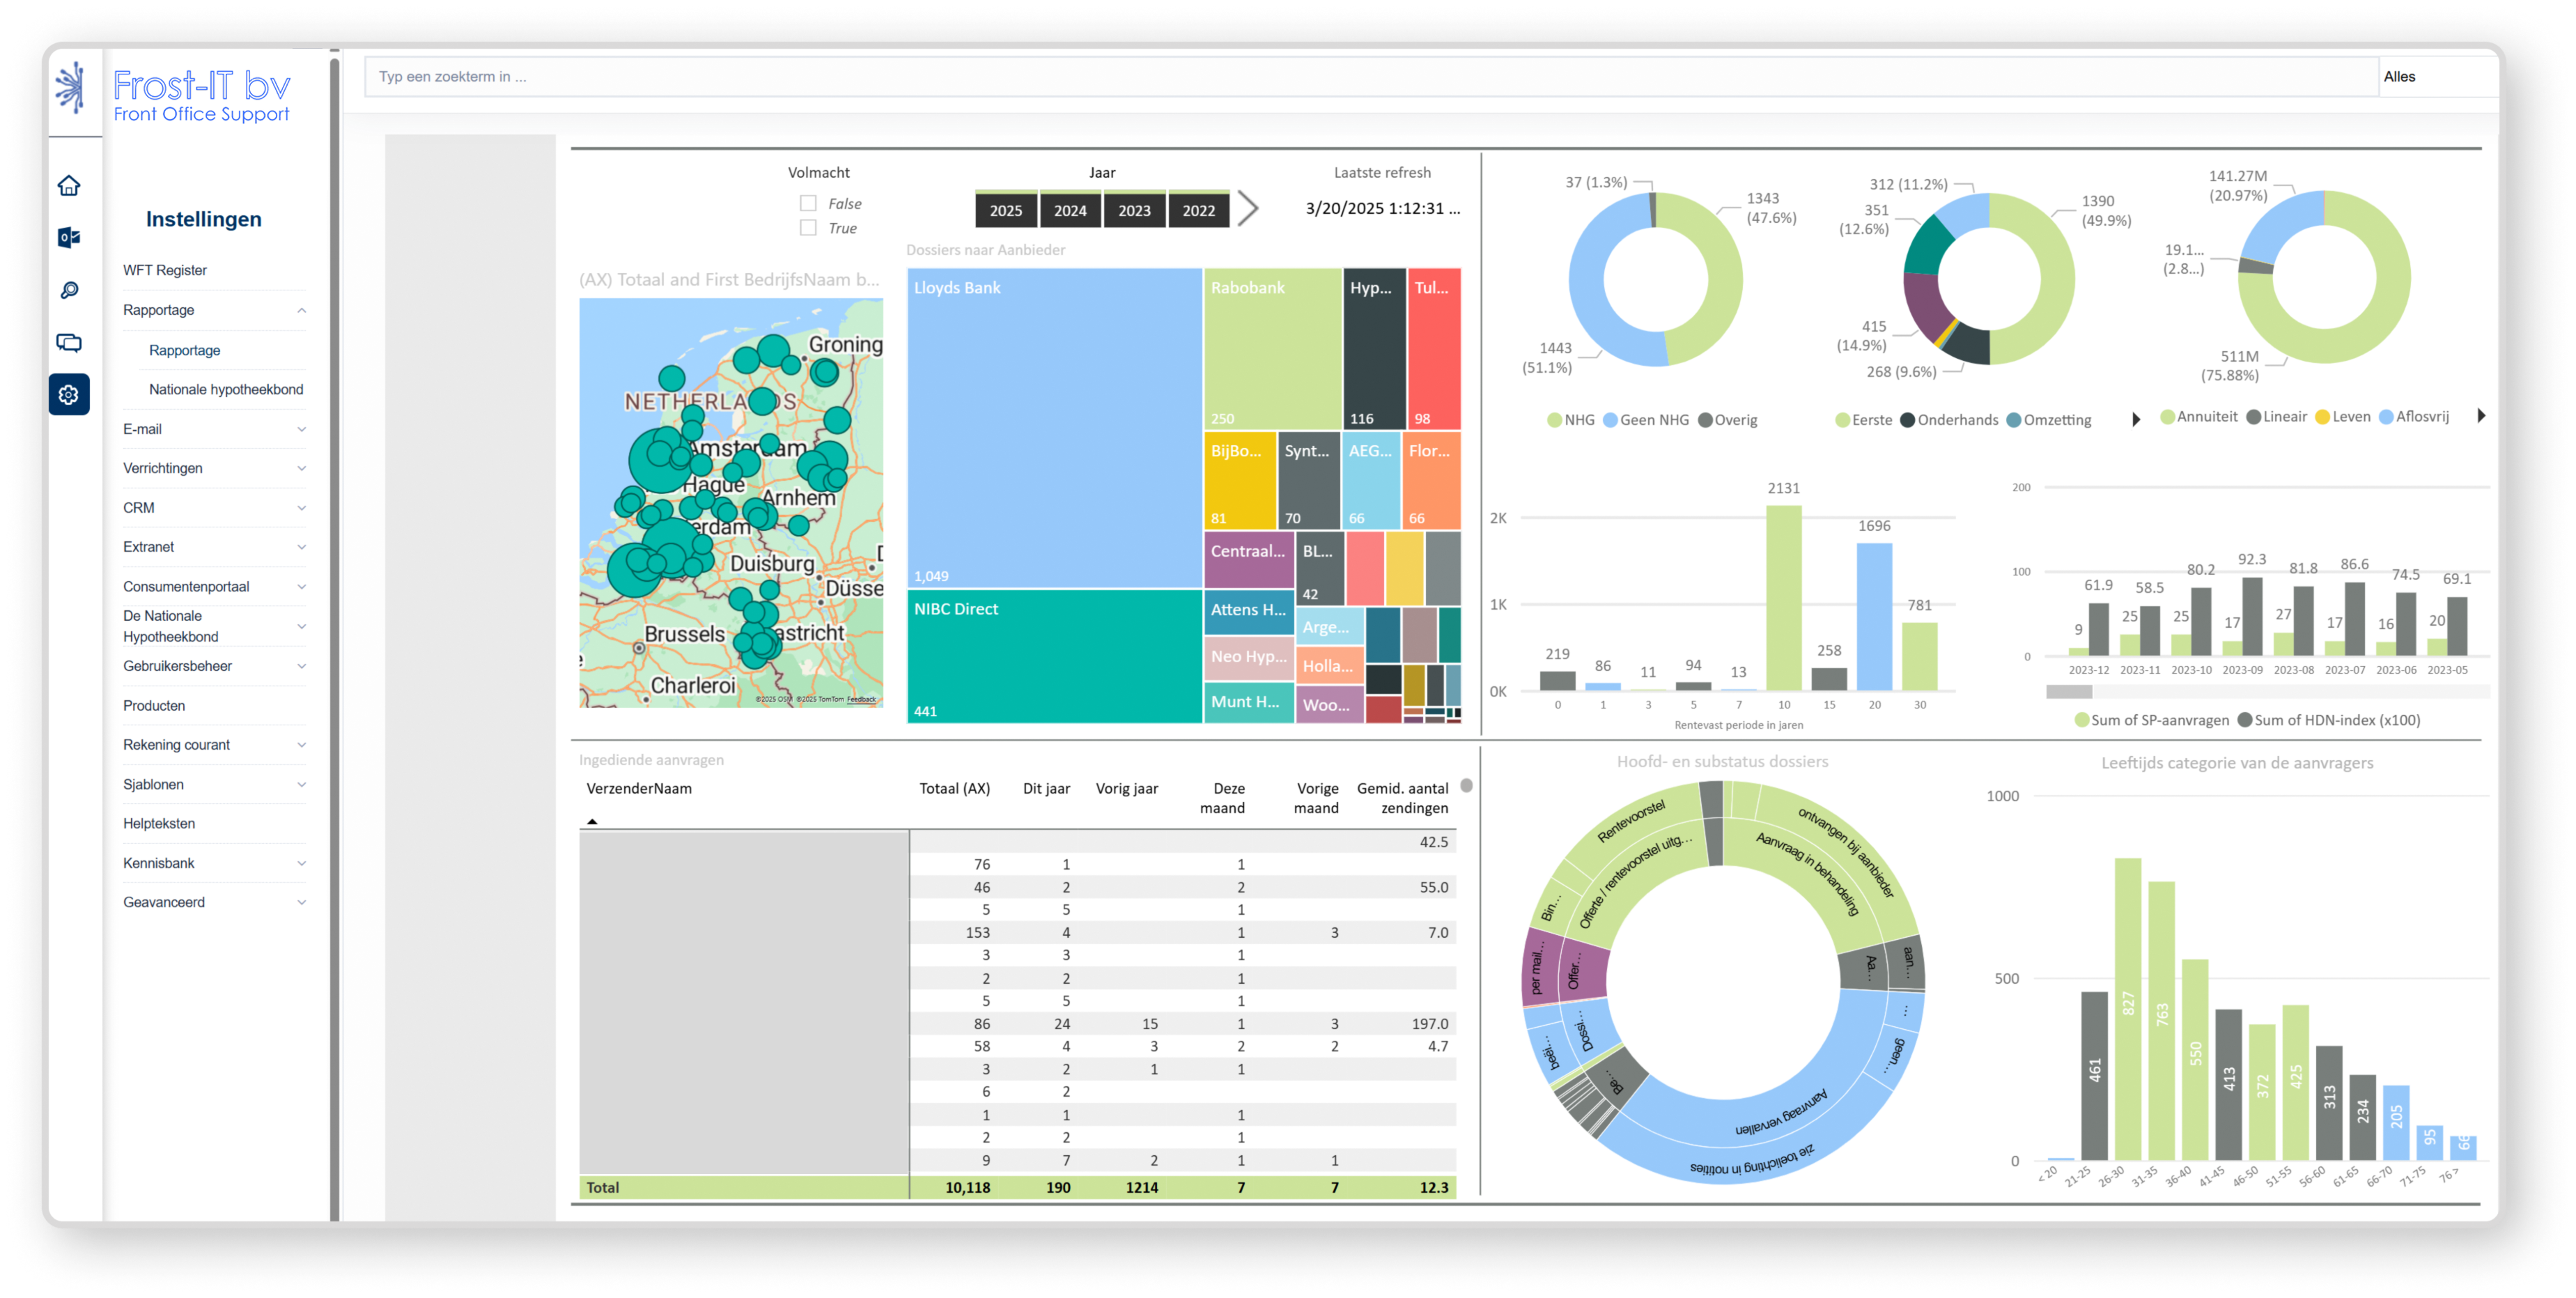Image resolution: width=2576 pixels, height=1298 pixels.
Task: Click the Netherlands map visual
Action: (731, 503)
